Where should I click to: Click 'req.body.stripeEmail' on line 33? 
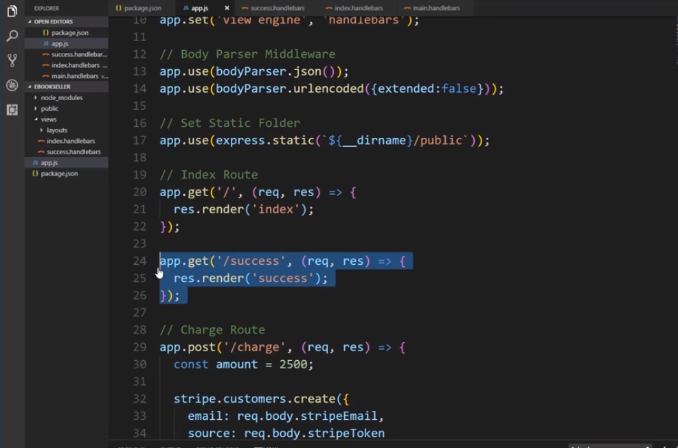307,416
